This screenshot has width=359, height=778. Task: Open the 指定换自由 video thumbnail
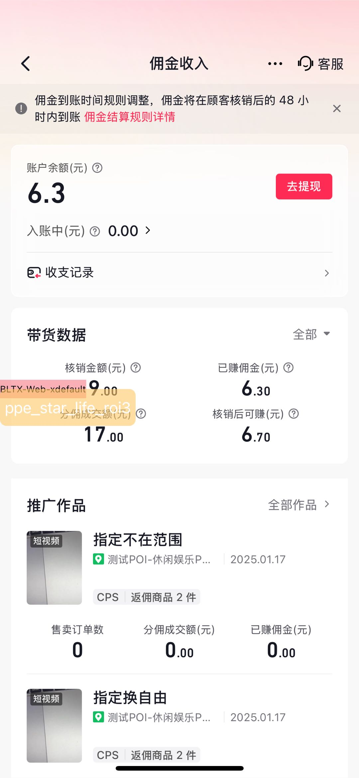tap(54, 725)
